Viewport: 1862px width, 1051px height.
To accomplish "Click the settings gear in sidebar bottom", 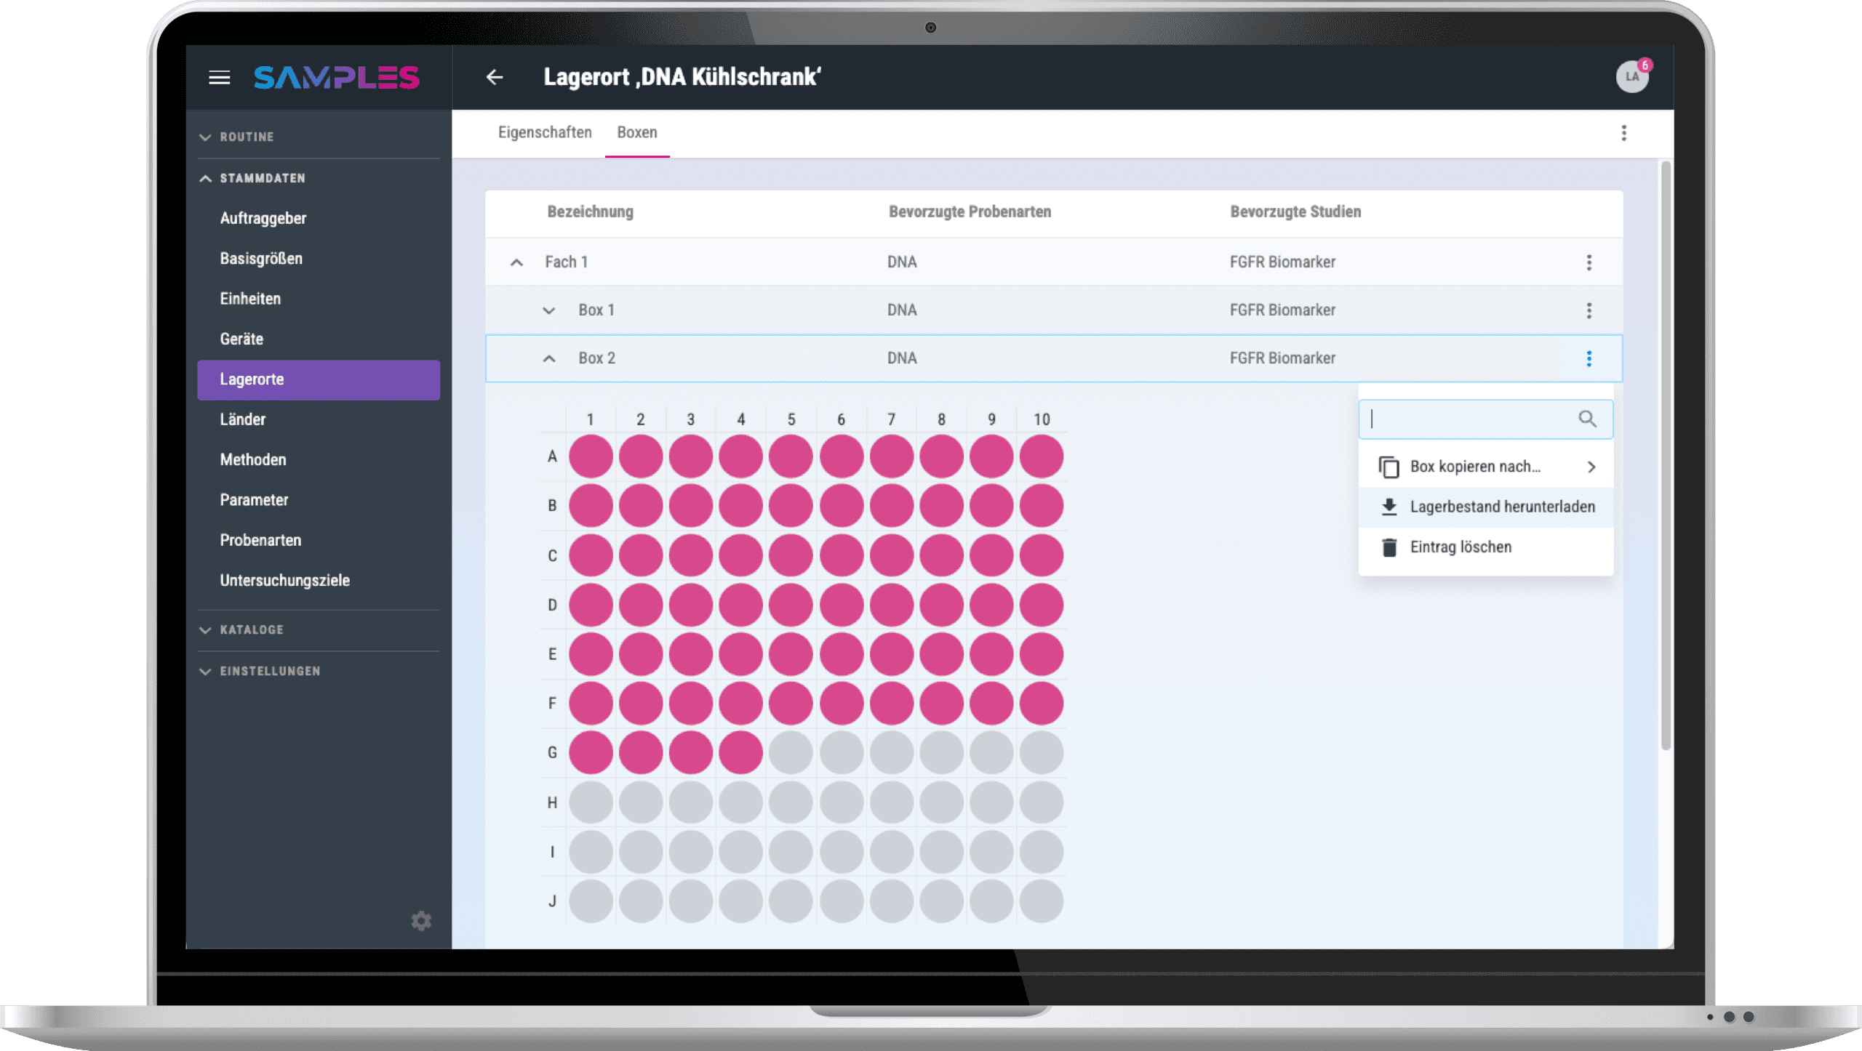I will (x=421, y=921).
